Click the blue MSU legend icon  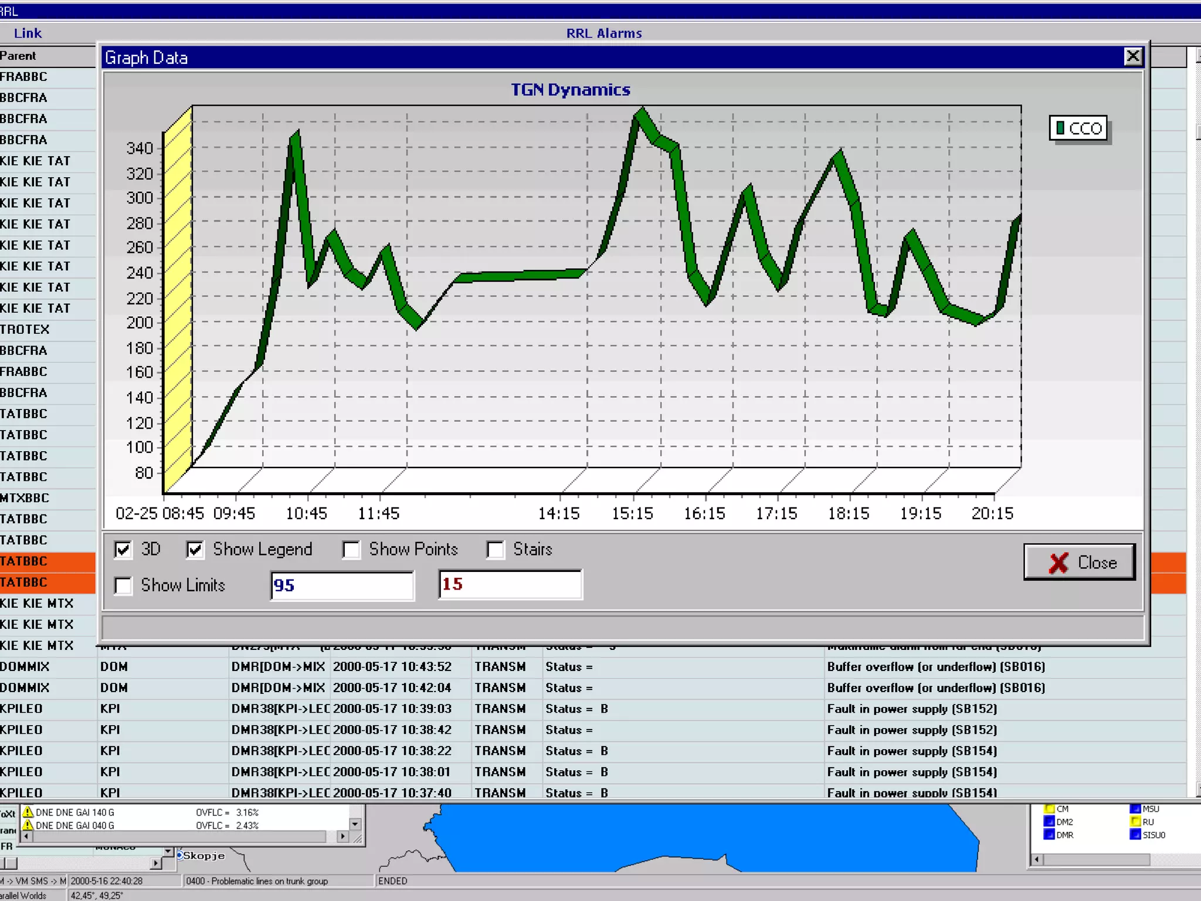[1135, 809]
